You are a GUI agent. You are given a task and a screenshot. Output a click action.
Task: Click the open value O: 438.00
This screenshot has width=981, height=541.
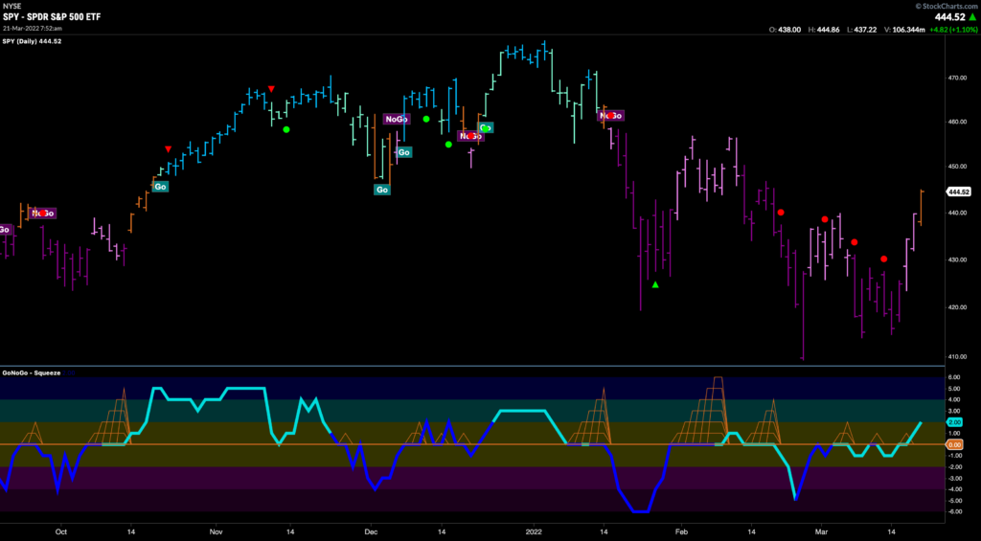786,30
